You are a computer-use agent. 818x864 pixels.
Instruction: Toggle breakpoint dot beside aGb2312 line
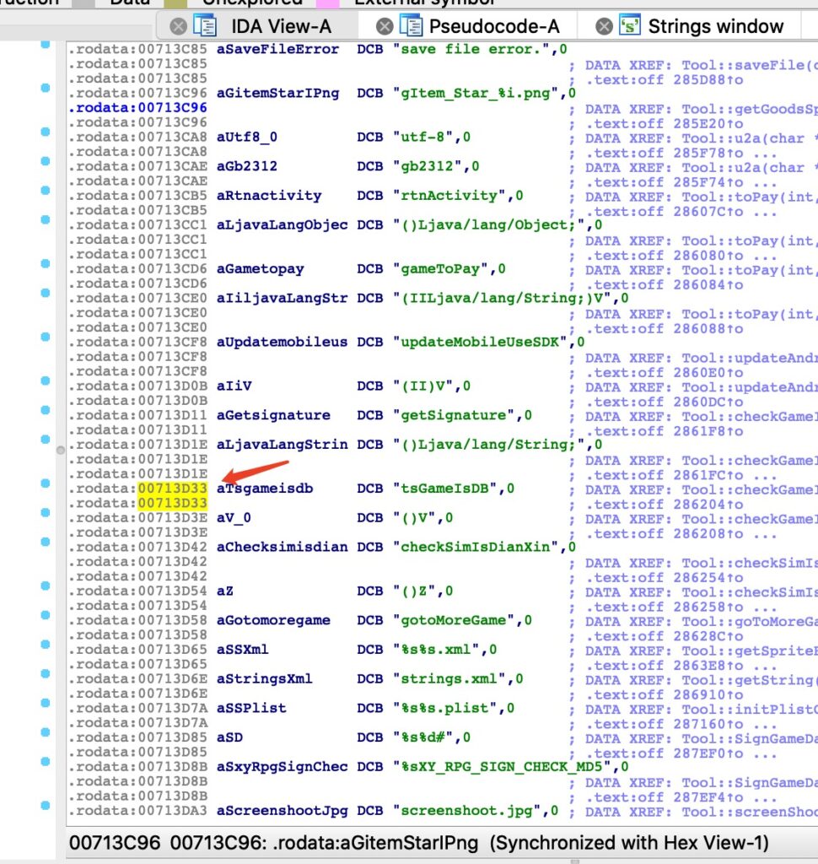[45, 166]
